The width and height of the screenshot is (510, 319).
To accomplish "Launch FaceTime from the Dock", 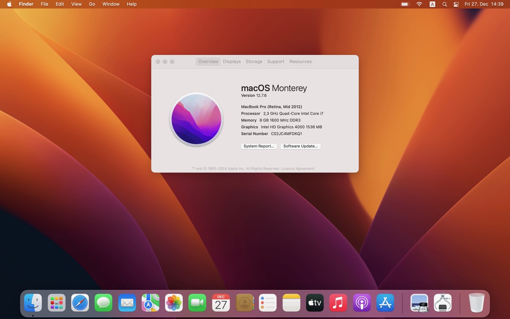I will [x=197, y=303].
